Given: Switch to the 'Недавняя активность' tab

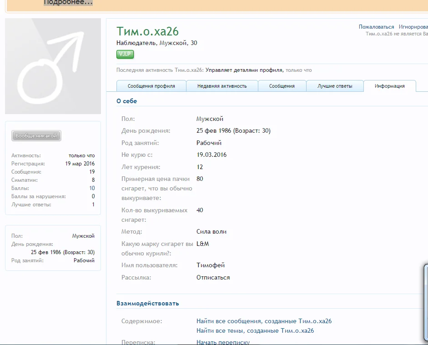Looking at the screenshot, I should (x=222, y=86).
